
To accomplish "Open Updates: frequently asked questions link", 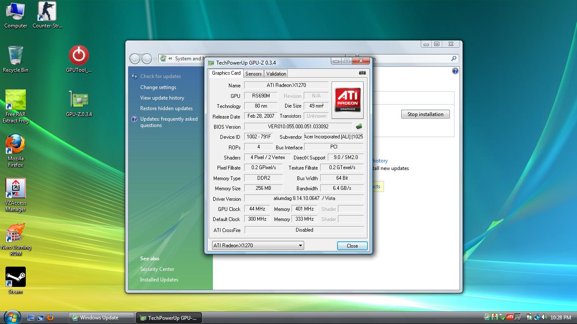I will [x=169, y=122].
